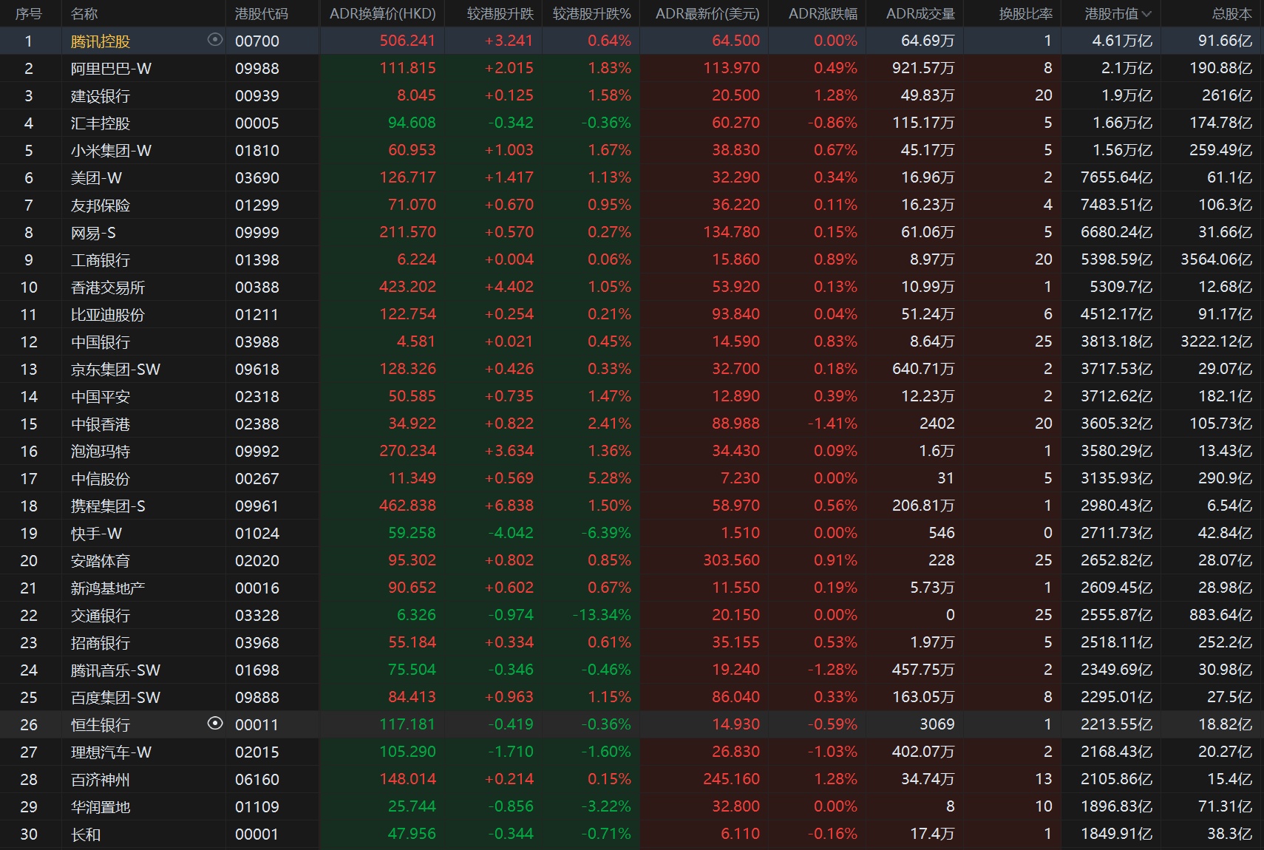Open the 泡泡玛特 stock name

[100, 452]
